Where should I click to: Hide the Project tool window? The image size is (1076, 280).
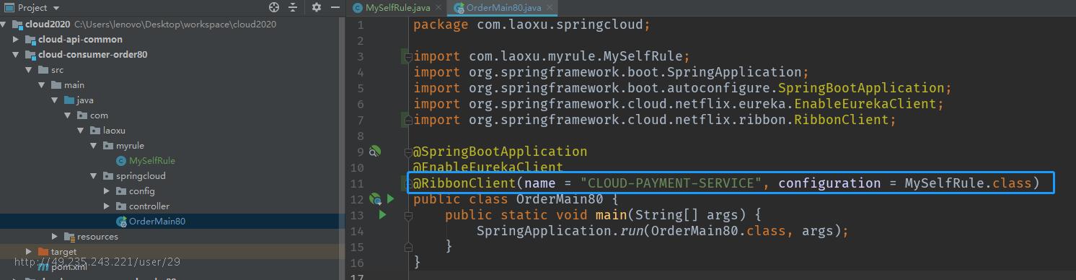coord(335,7)
